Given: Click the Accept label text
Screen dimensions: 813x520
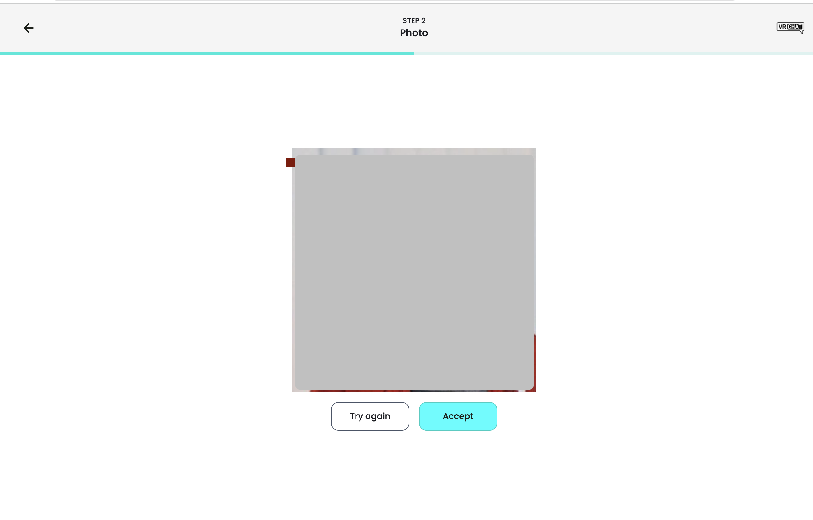Looking at the screenshot, I should point(458,416).
